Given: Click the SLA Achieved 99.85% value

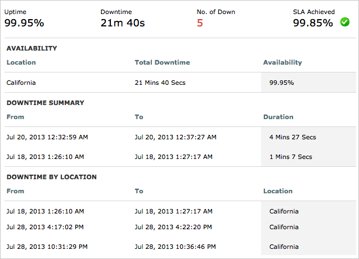Looking at the screenshot, I should click(x=314, y=22).
